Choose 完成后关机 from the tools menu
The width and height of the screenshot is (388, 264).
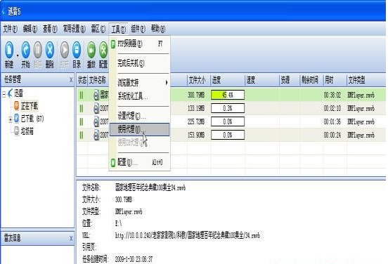click(140, 63)
